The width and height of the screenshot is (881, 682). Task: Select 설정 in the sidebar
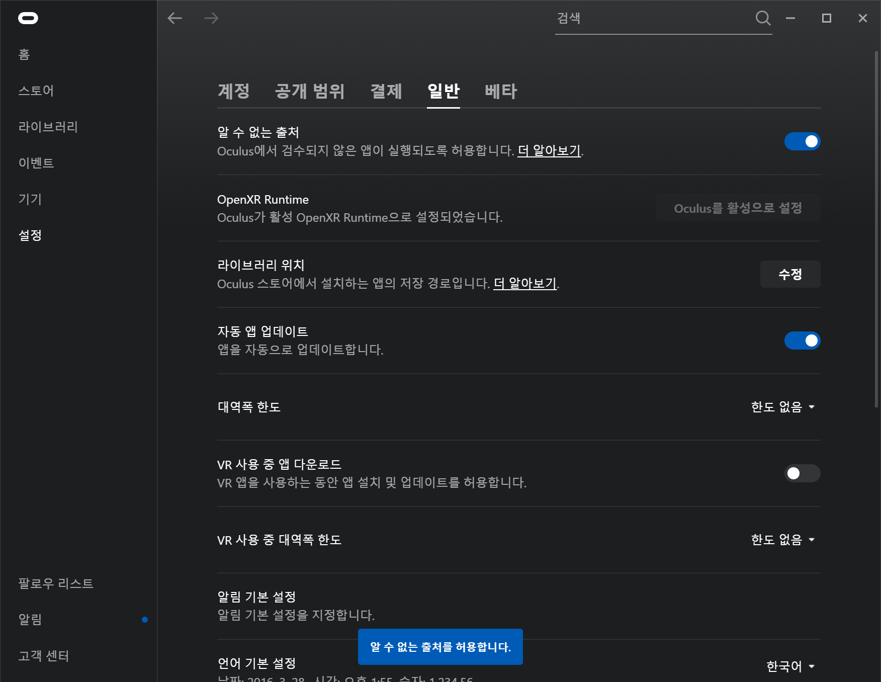[x=30, y=235]
